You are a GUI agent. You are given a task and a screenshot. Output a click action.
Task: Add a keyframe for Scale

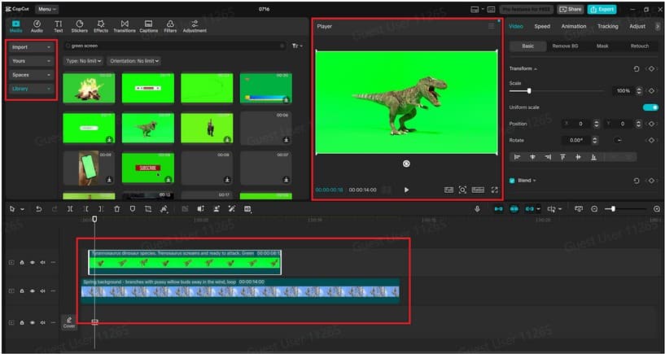pyautogui.click(x=651, y=90)
